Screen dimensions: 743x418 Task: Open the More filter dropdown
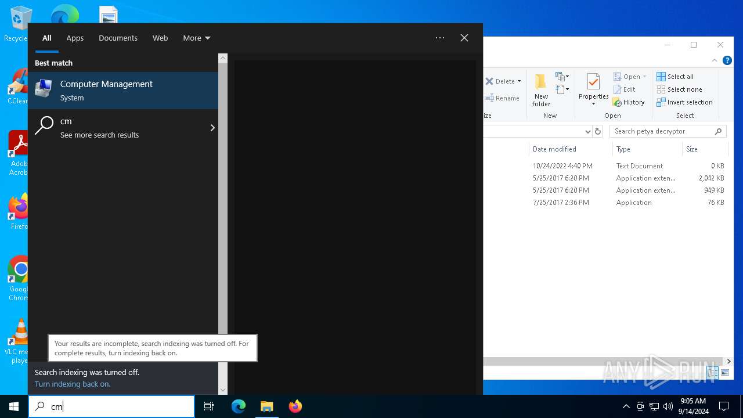click(197, 38)
